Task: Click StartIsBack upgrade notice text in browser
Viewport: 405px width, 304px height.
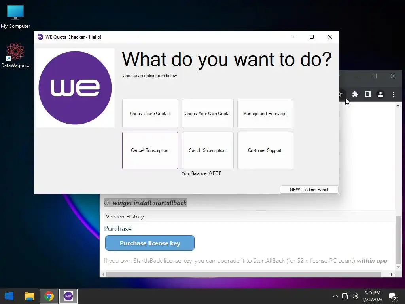Action: pos(246,261)
